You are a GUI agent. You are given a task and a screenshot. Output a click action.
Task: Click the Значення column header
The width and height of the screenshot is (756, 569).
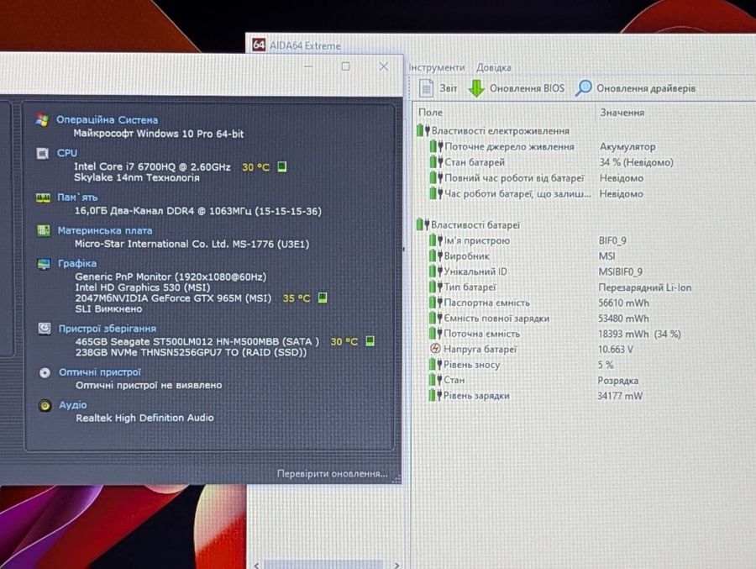coord(622,113)
